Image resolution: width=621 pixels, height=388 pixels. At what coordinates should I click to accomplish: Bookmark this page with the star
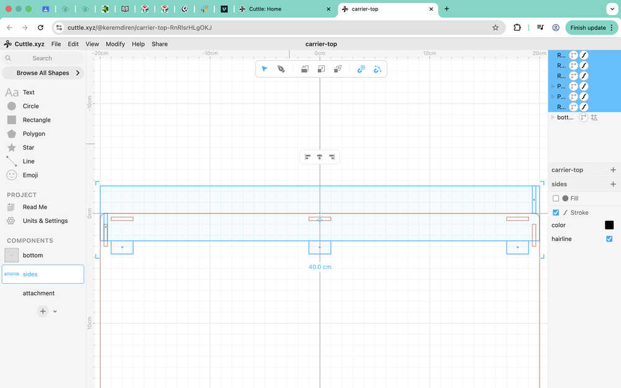pos(496,28)
